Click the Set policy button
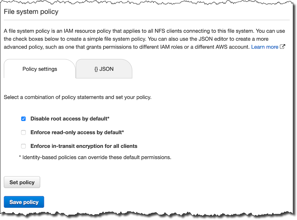 tap(22, 182)
